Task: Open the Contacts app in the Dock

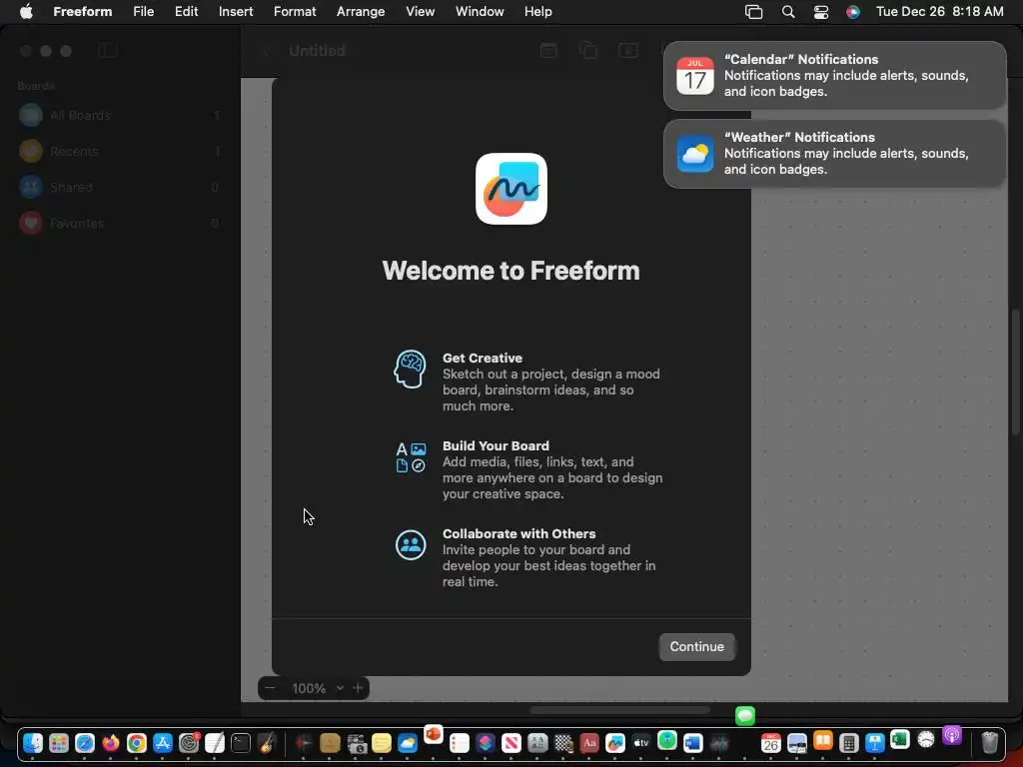Action: tap(330, 743)
